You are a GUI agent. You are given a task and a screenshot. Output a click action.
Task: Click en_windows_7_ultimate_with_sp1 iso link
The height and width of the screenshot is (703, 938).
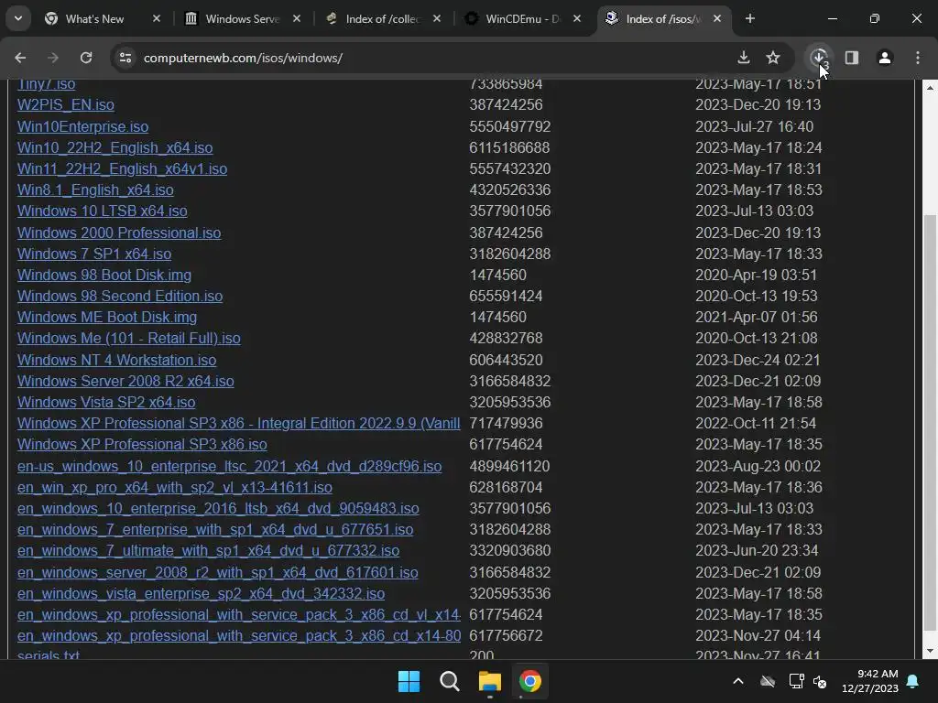[208, 550]
